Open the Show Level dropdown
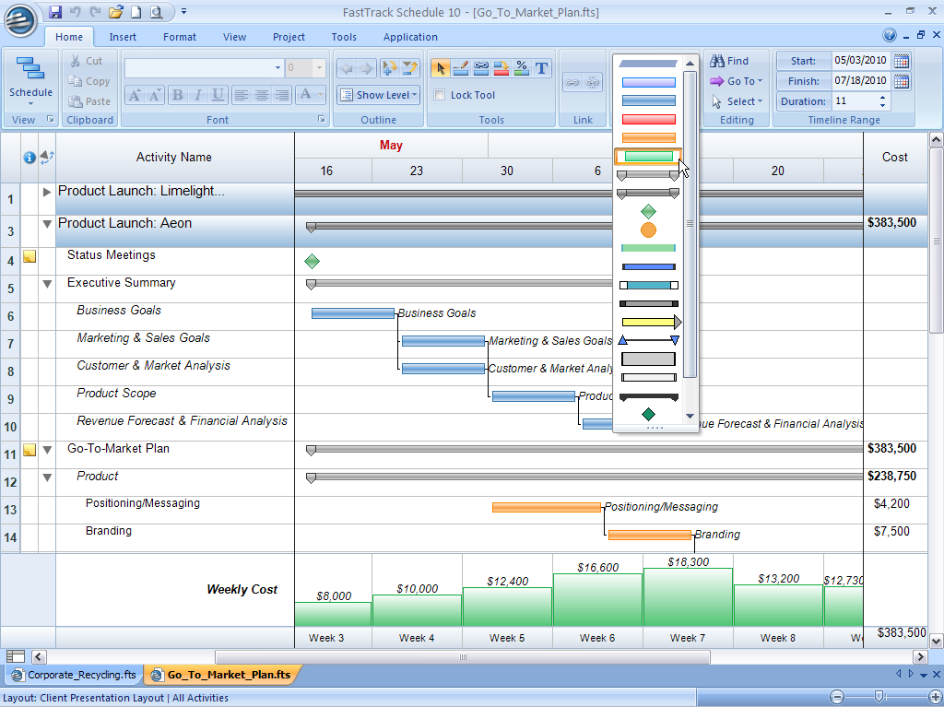 pos(378,95)
